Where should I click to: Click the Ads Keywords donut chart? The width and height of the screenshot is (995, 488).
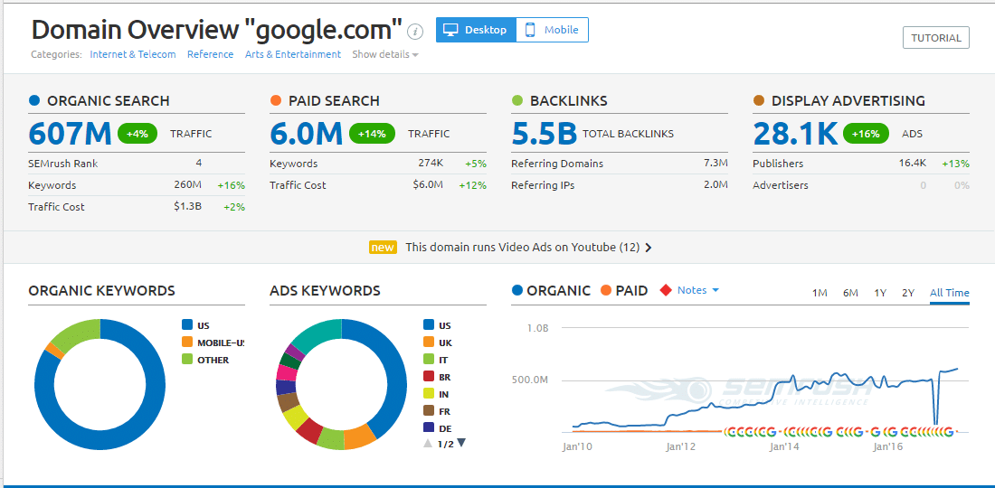(x=341, y=385)
